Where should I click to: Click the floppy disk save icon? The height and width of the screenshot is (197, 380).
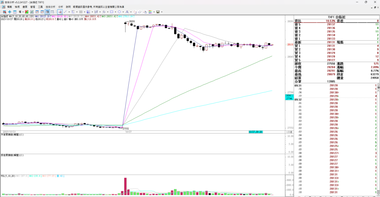(x=158, y=12)
